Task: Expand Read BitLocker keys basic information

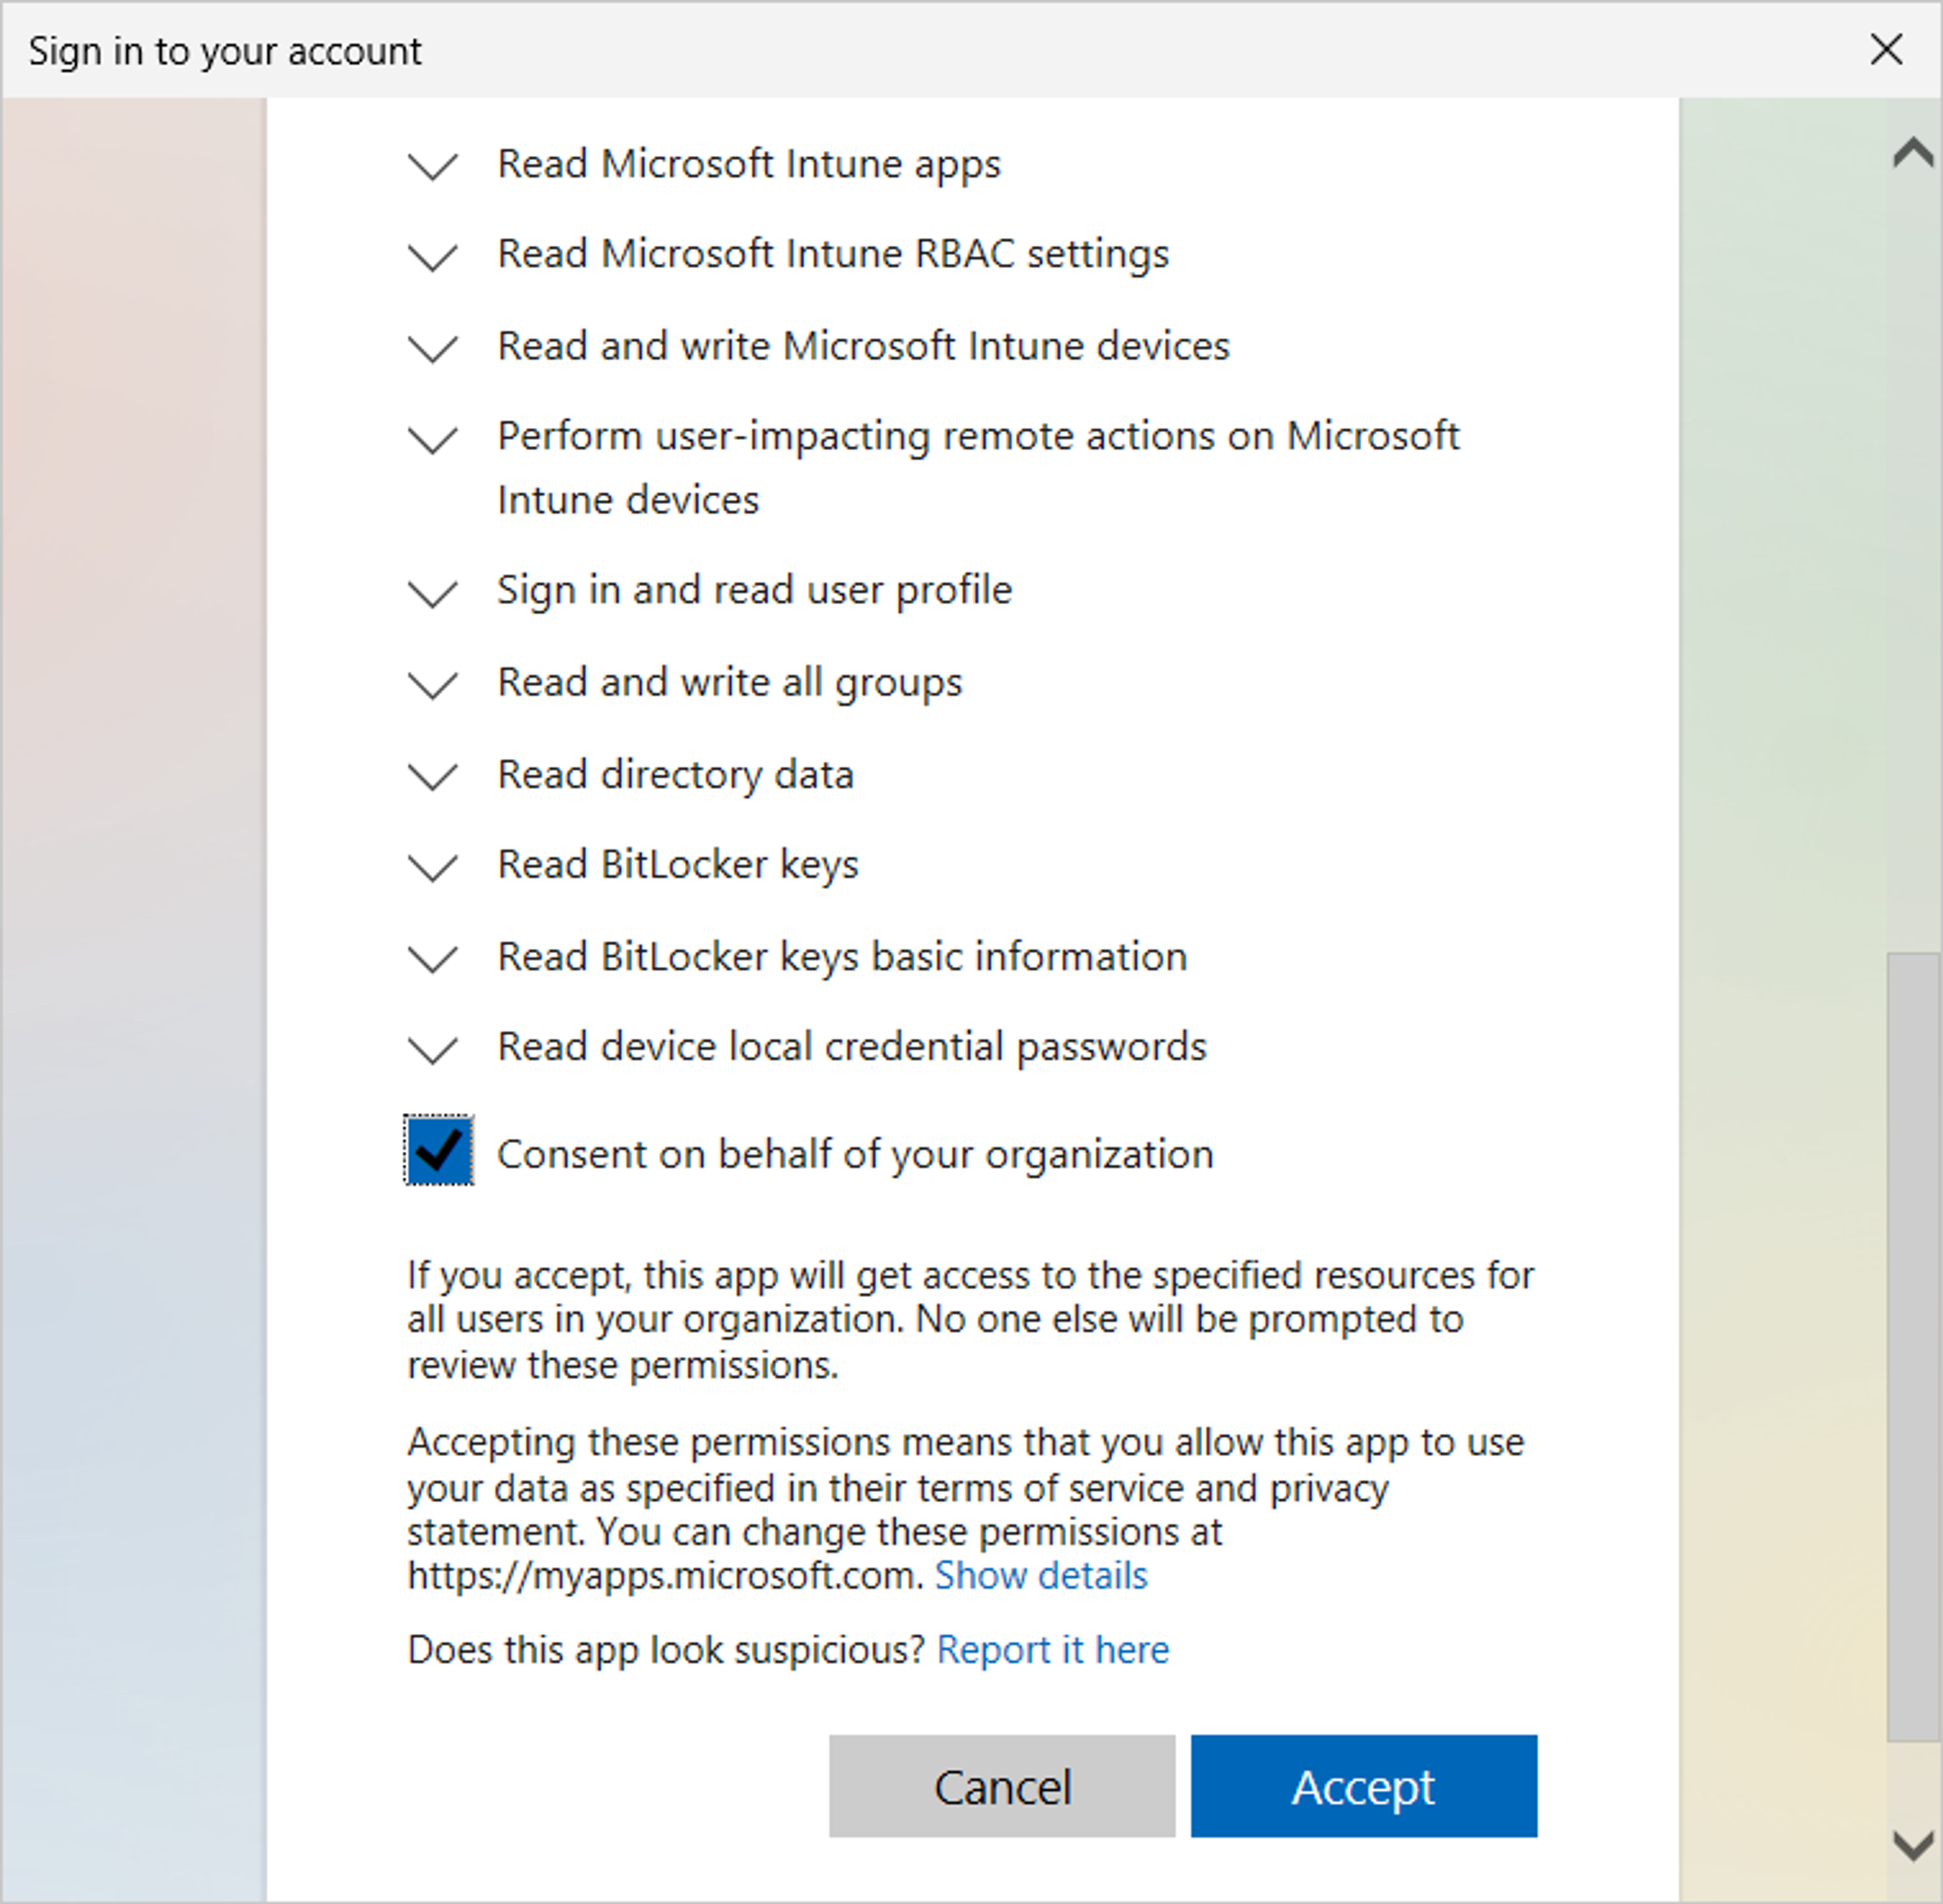Action: tap(433, 959)
